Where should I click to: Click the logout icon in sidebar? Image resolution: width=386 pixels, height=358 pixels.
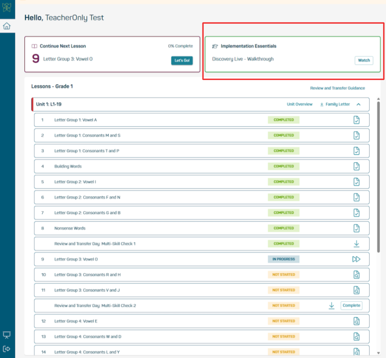[x=7, y=349]
